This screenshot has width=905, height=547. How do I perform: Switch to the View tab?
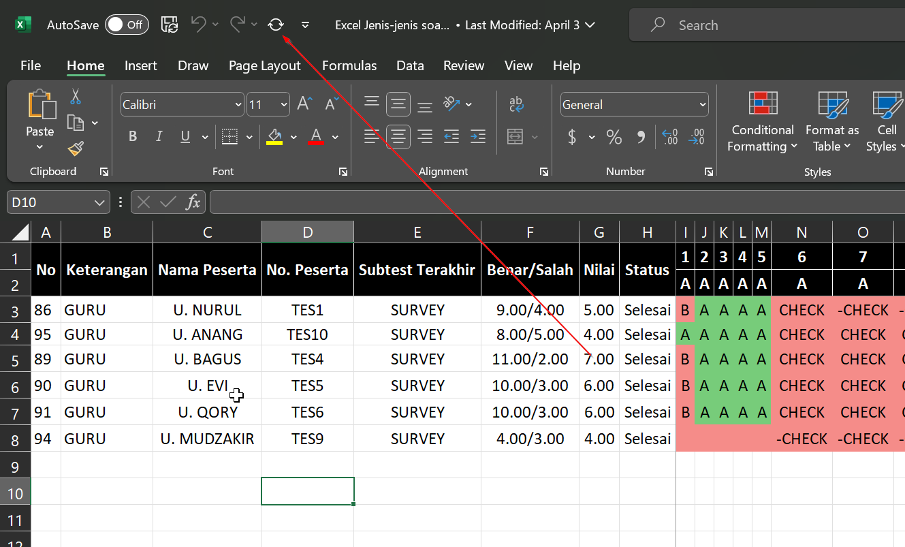click(518, 65)
